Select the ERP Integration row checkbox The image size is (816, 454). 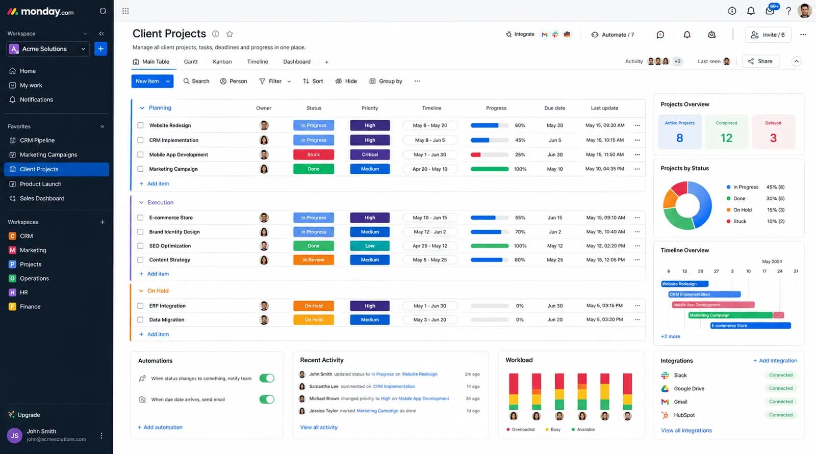pos(140,306)
